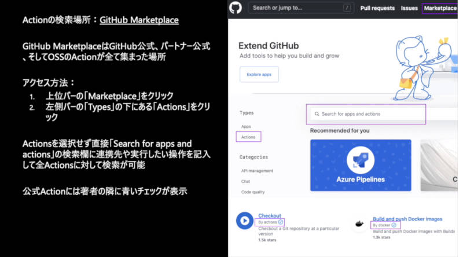Click the '1.3k stars' text under Docker

pyautogui.click(x=381, y=237)
